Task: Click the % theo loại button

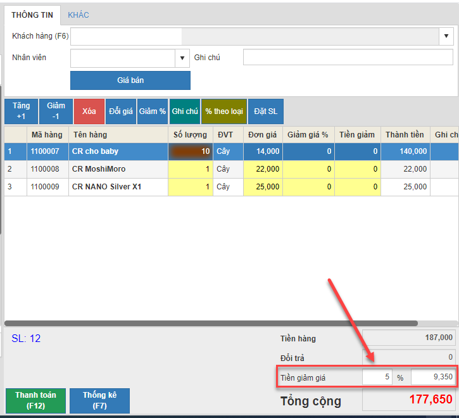Action: pyautogui.click(x=223, y=111)
